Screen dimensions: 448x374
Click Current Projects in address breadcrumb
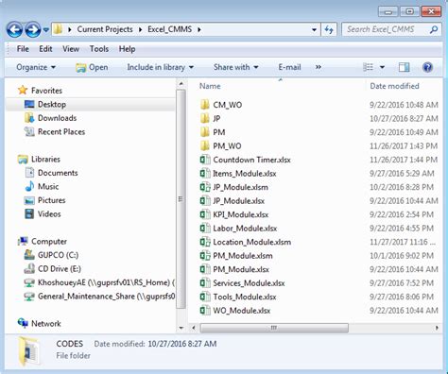[x=105, y=29]
